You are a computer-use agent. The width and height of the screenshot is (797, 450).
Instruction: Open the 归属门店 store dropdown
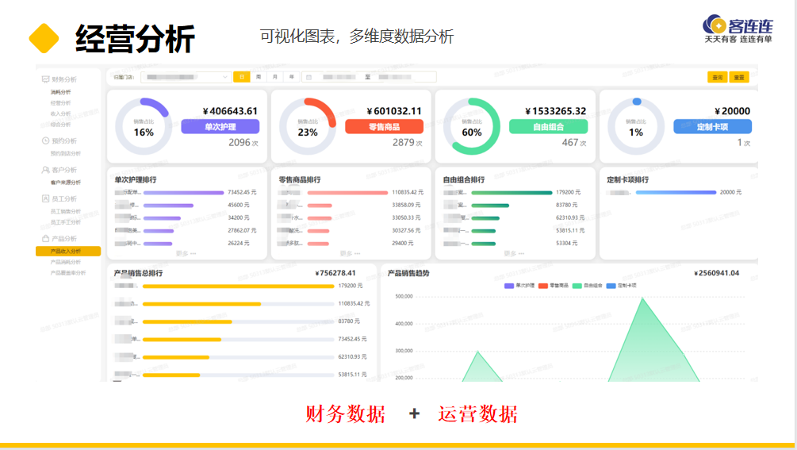tap(186, 77)
